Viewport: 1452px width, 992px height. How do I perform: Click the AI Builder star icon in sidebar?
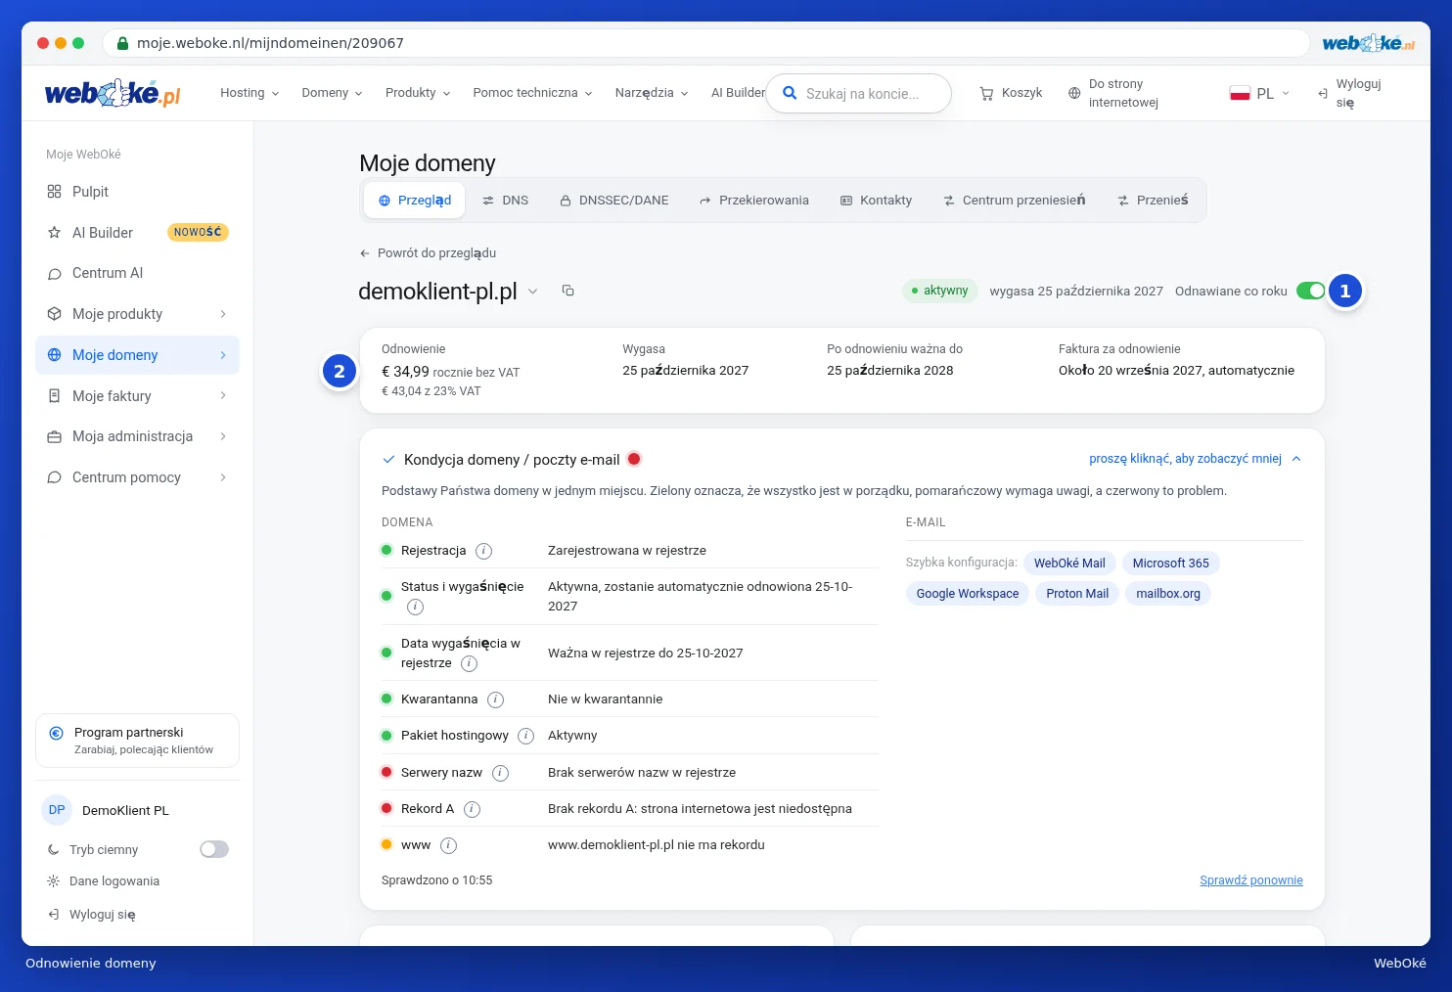tap(54, 233)
